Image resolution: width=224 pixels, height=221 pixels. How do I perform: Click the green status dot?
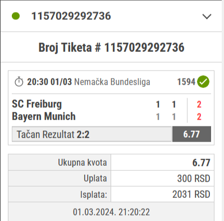[x=16, y=16]
